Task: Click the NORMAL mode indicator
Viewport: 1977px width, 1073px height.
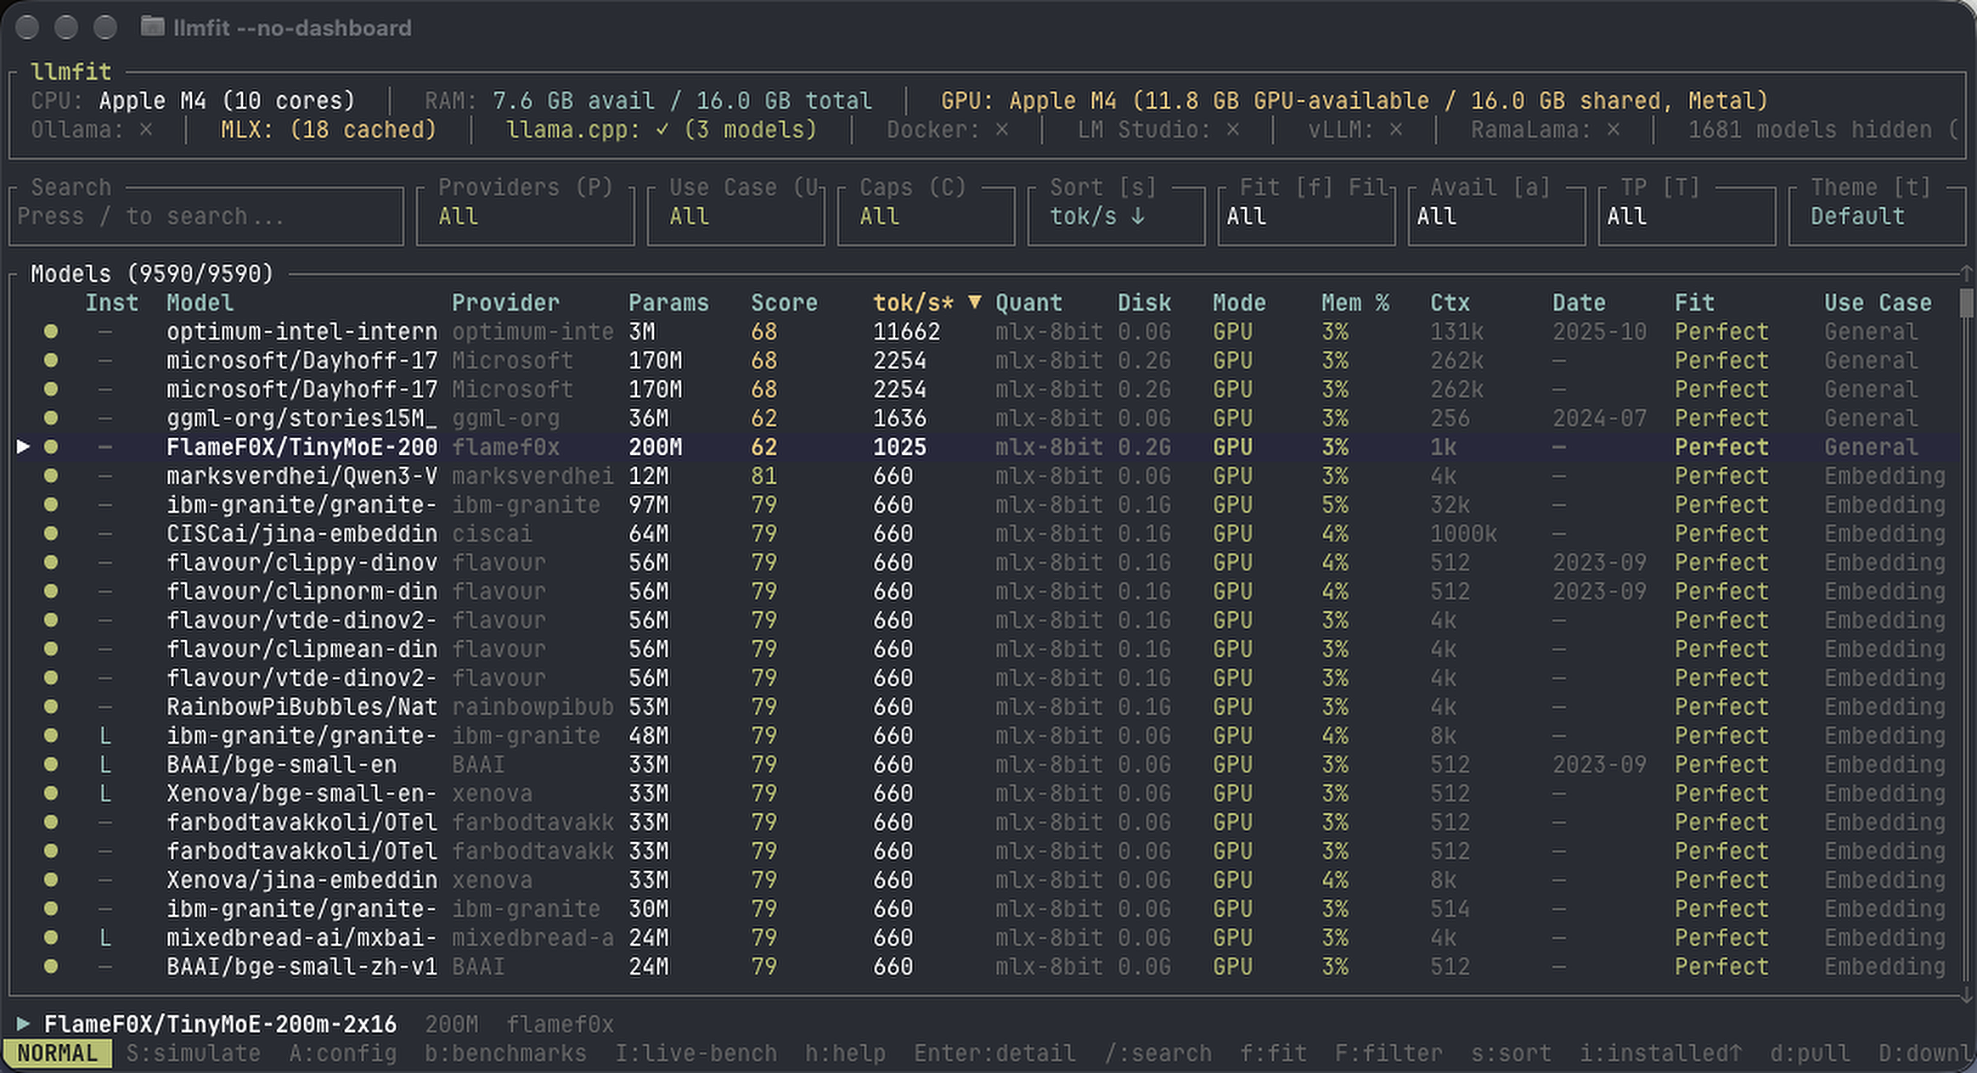Action: pos(58,1053)
